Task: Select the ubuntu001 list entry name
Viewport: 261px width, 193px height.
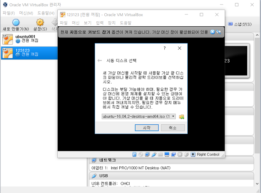Action: pyautogui.click(x=25, y=37)
